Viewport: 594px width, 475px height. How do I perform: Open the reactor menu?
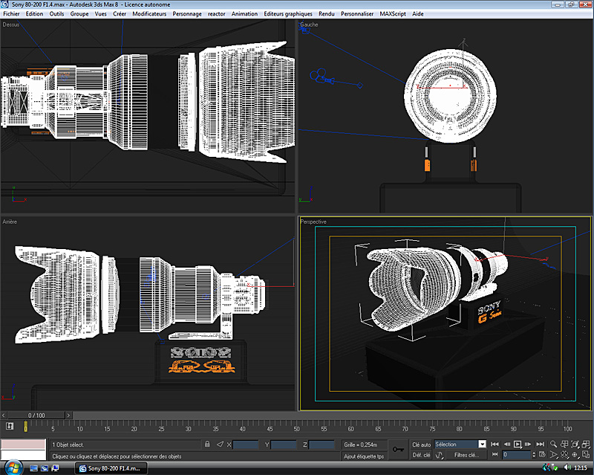click(x=216, y=13)
